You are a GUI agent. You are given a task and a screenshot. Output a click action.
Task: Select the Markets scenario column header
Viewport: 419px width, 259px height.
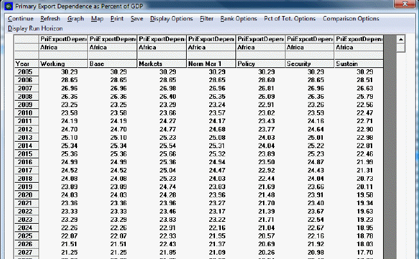pyautogui.click(x=161, y=64)
